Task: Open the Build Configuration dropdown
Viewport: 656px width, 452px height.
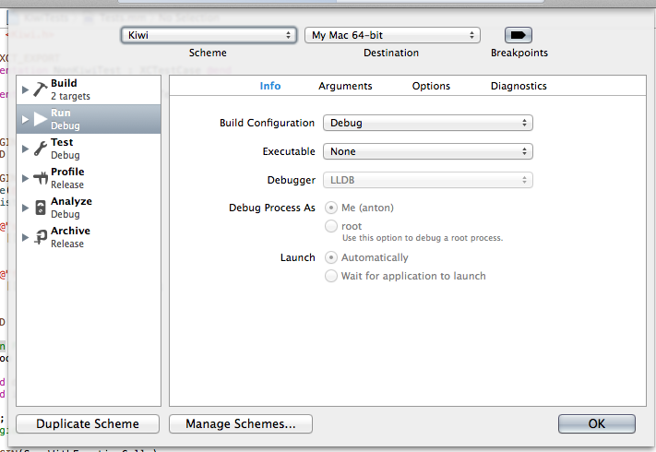Action: pyautogui.click(x=427, y=123)
